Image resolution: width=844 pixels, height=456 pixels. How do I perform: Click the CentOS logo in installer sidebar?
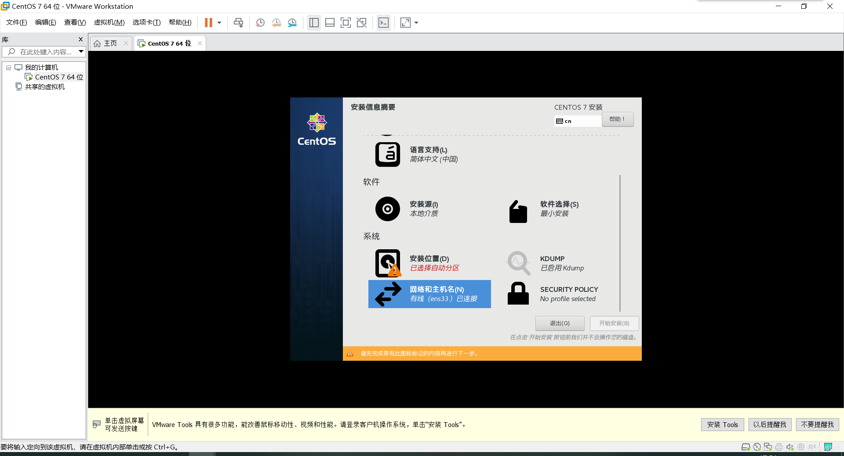[x=316, y=129]
